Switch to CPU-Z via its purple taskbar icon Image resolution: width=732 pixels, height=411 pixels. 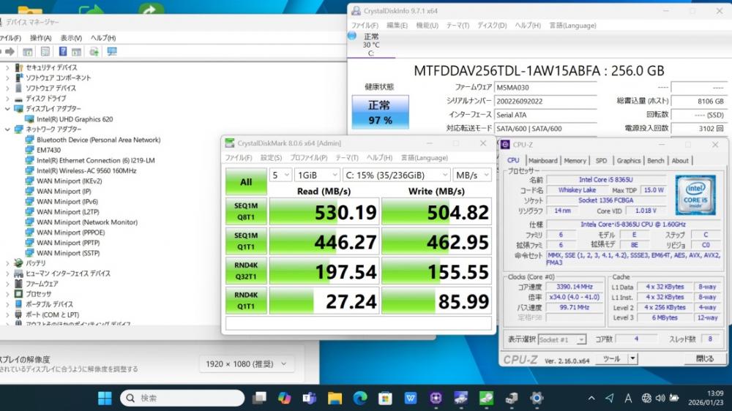[436, 398]
